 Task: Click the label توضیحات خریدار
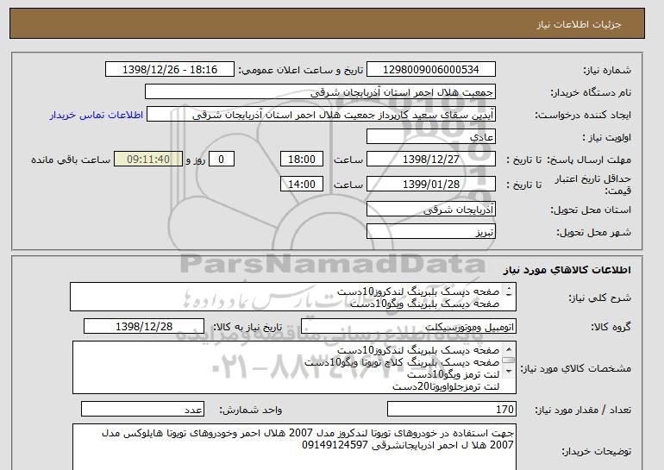point(597,451)
